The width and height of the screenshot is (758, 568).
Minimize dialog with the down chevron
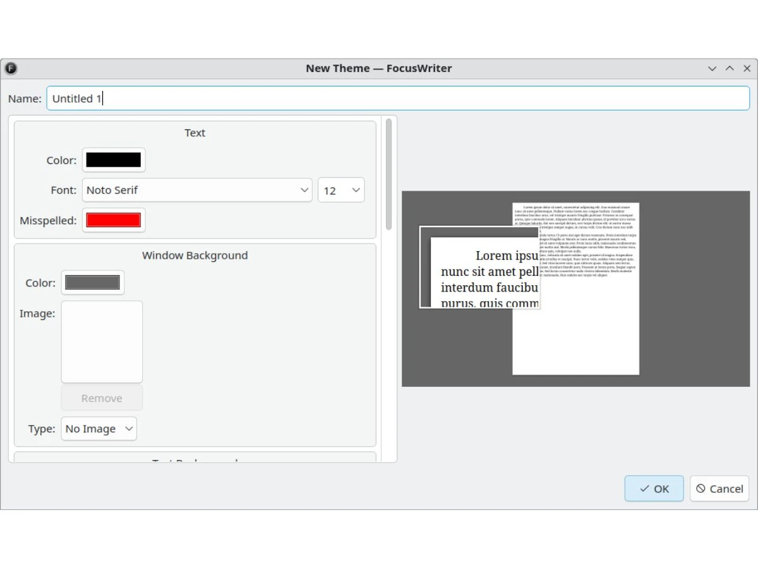pyautogui.click(x=713, y=68)
